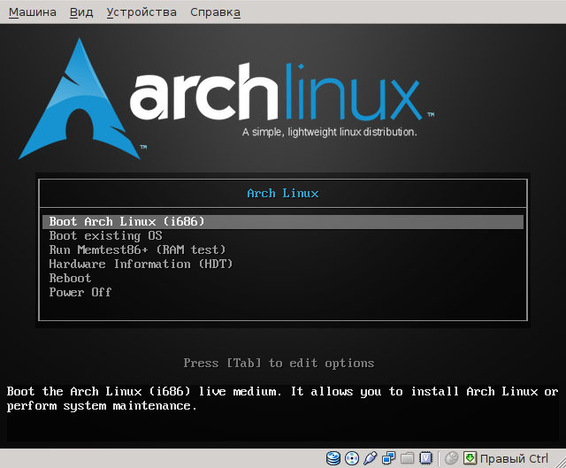Click the optical CD drive icon
566x468 pixels.
(x=352, y=458)
